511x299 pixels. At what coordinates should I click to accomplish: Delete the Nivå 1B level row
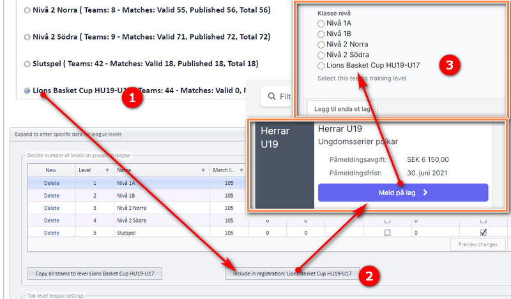52,196
